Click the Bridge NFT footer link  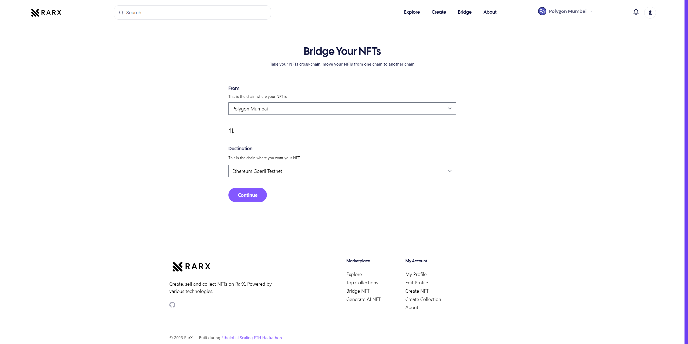[x=358, y=291]
